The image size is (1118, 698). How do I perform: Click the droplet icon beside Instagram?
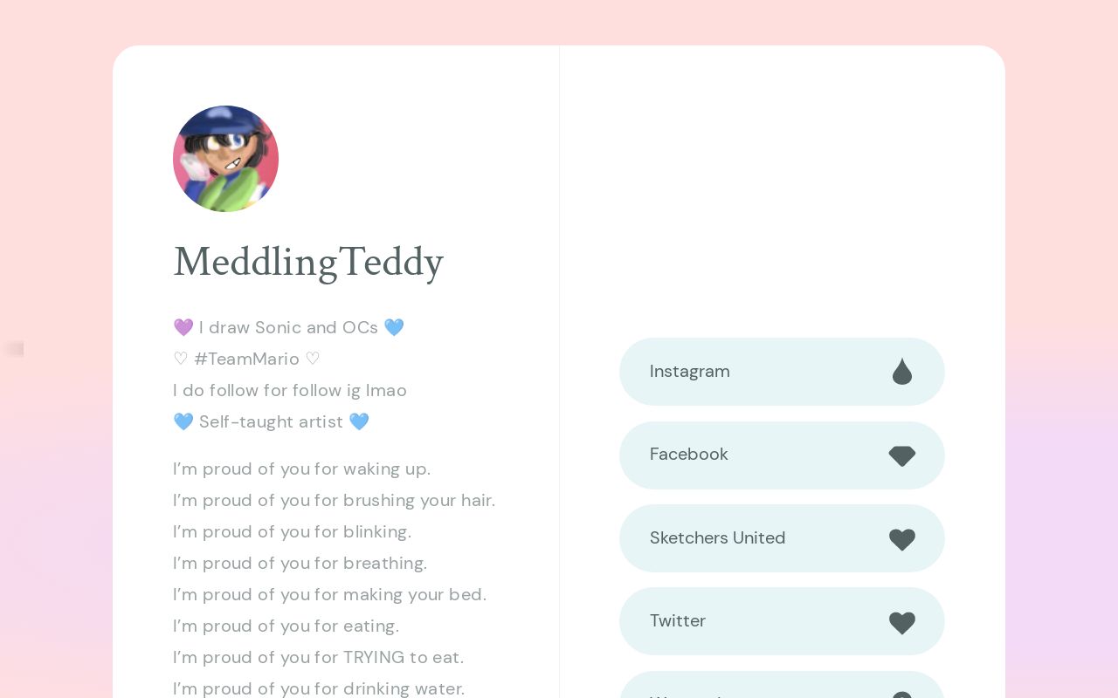(x=902, y=371)
